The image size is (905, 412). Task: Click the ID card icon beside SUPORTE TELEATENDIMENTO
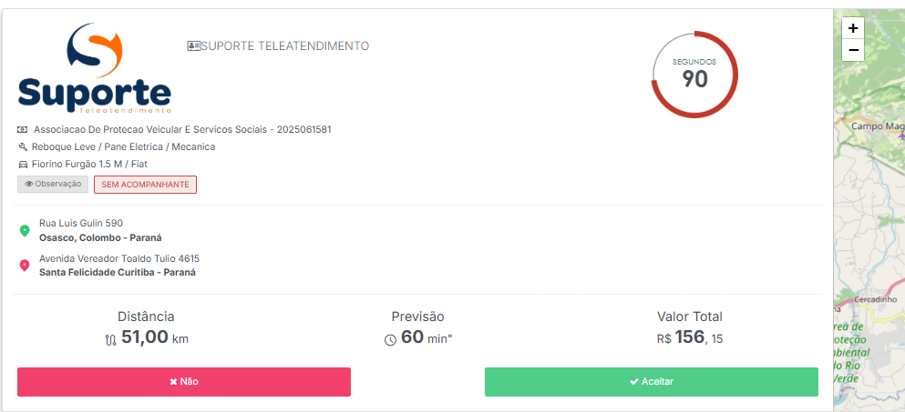click(193, 46)
